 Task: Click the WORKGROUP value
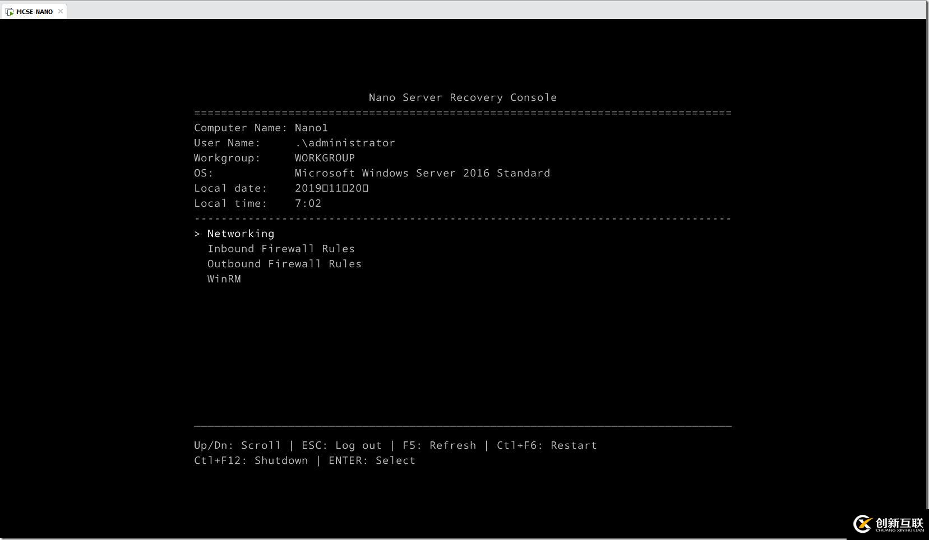(325, 158)
